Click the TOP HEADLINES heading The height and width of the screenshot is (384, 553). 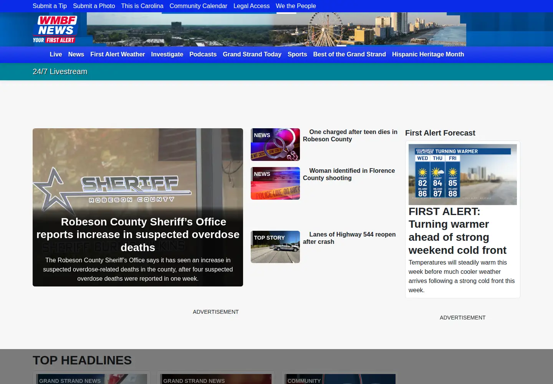coord(82,360)
